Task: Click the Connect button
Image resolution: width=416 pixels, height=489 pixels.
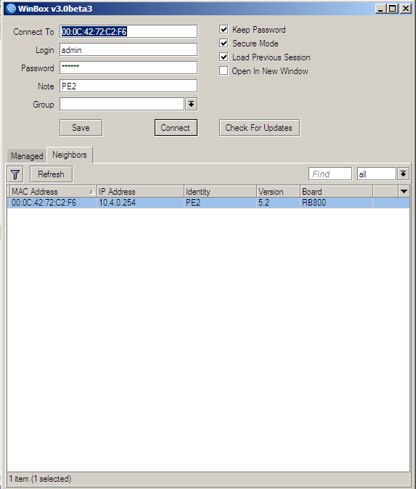Action: 176,128
